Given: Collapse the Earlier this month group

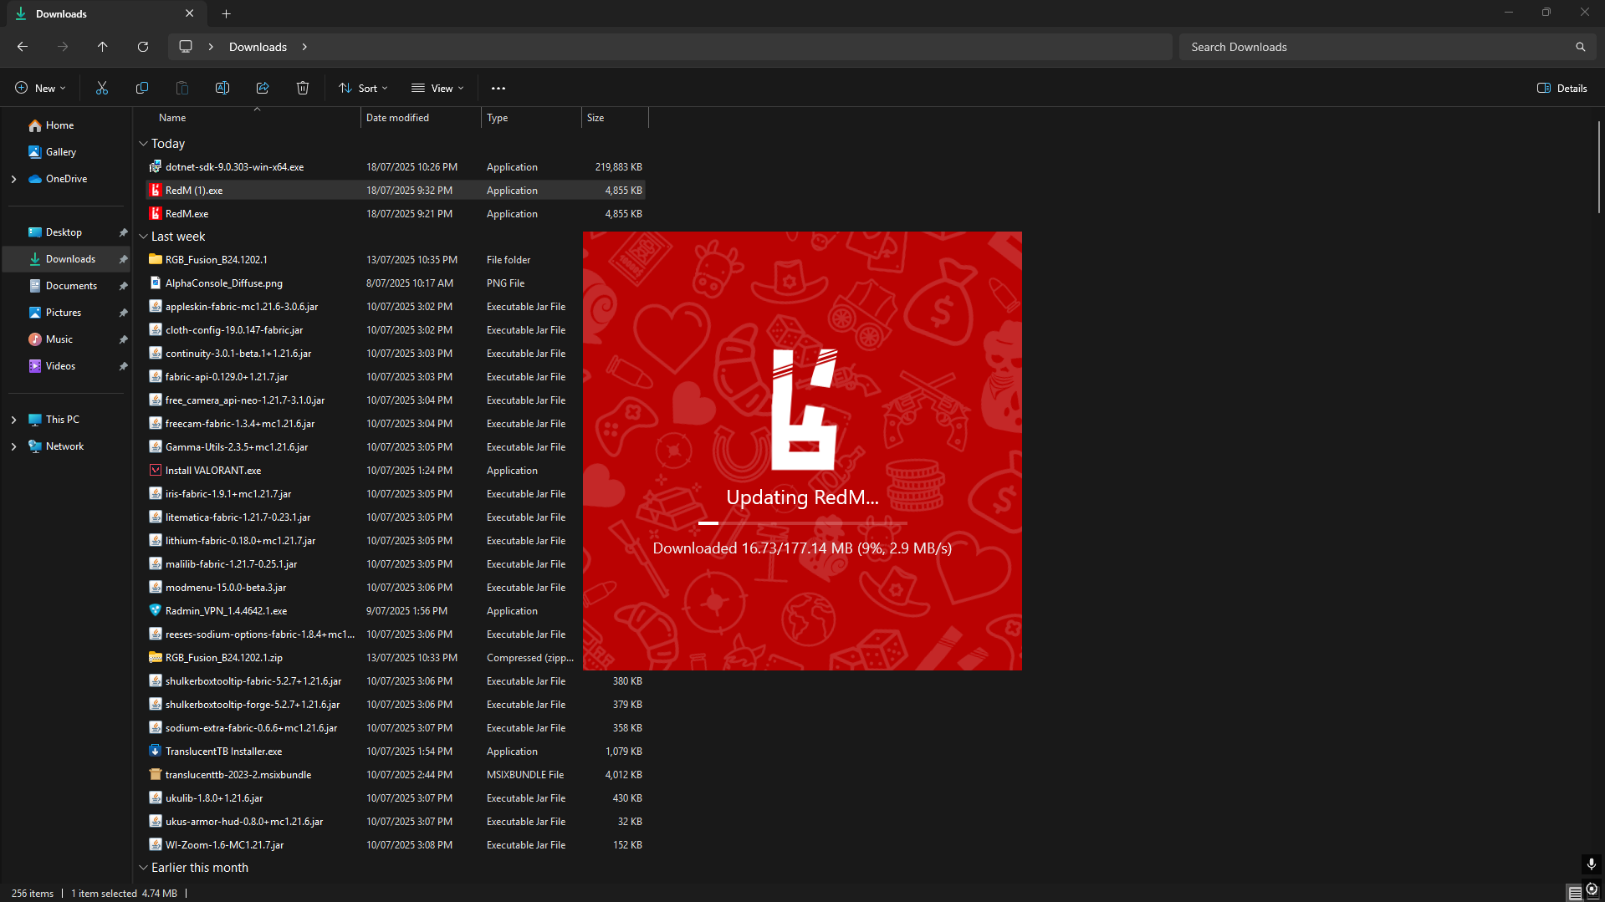Looking at the screenshot, I should click(143, 868).
